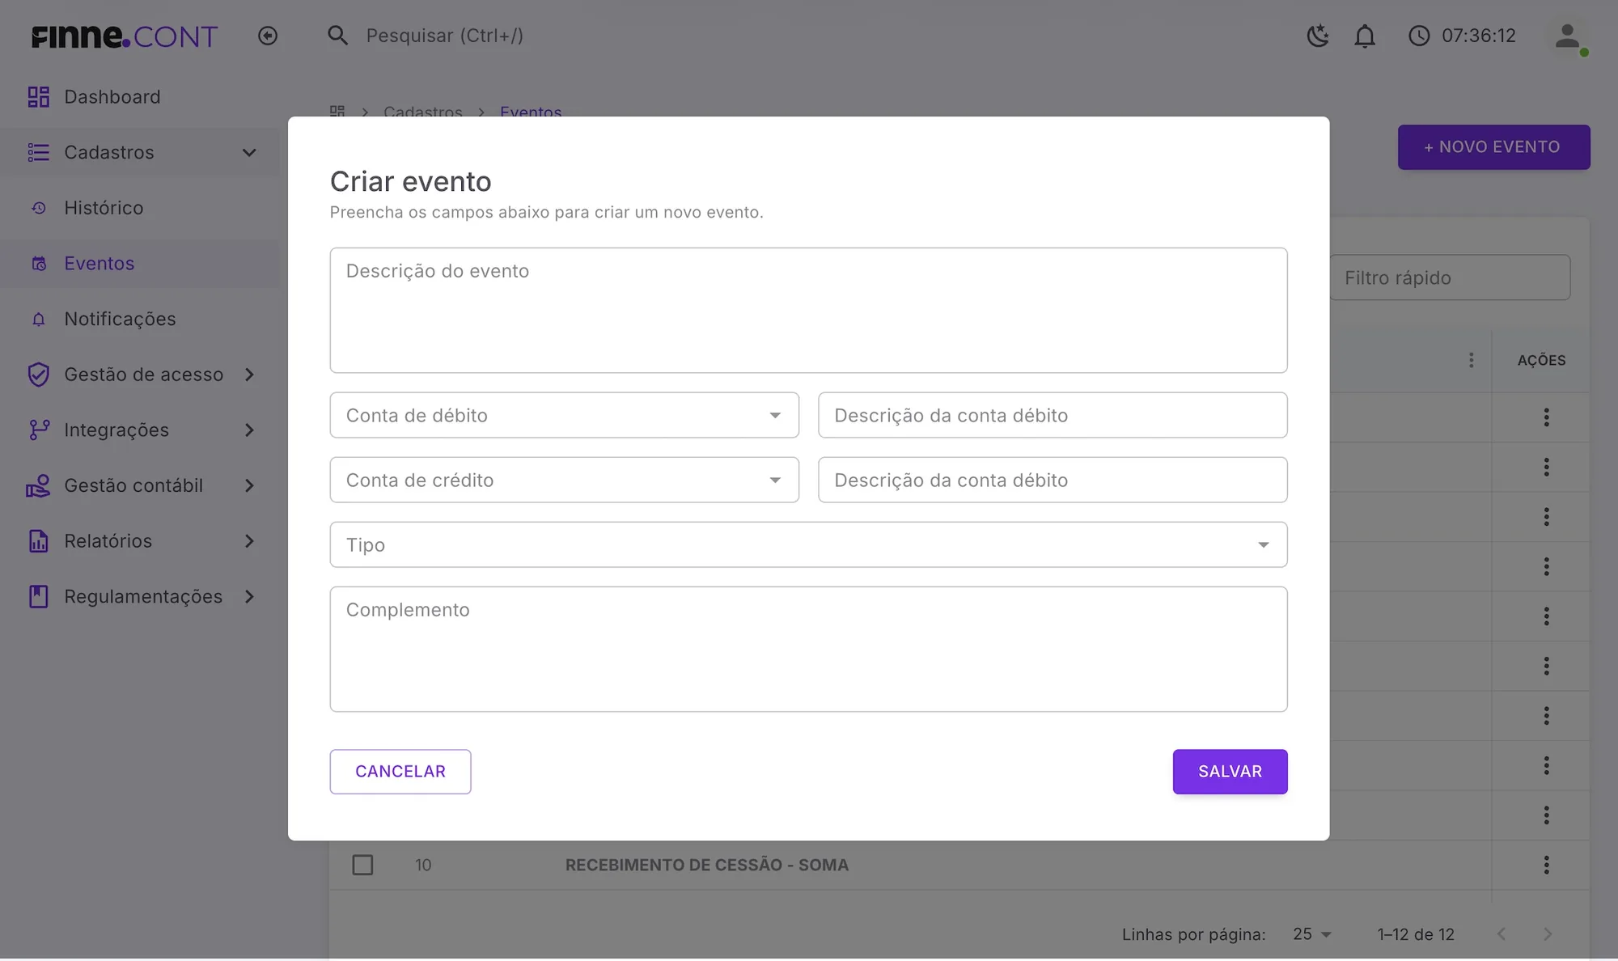
Task: Click the Eventos calendar icon
Action: [38, 264]
